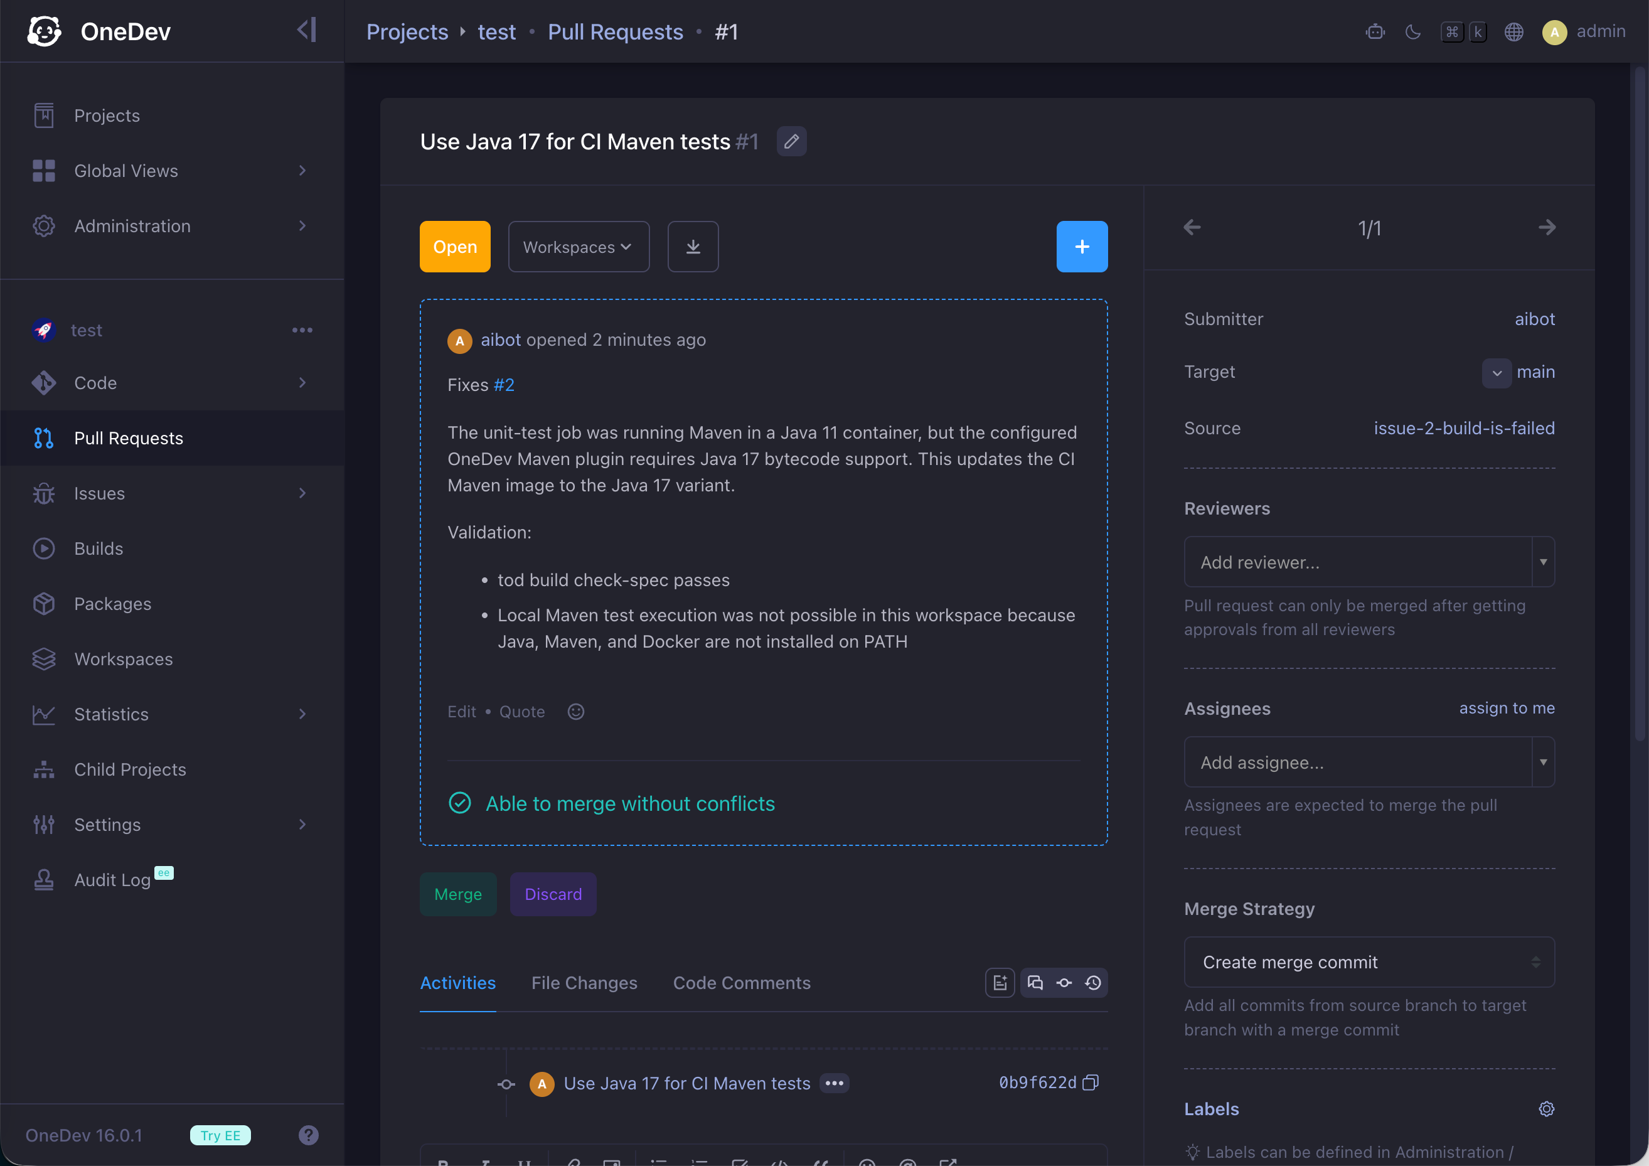Switch to the Code Comments tab

(742, 983)
